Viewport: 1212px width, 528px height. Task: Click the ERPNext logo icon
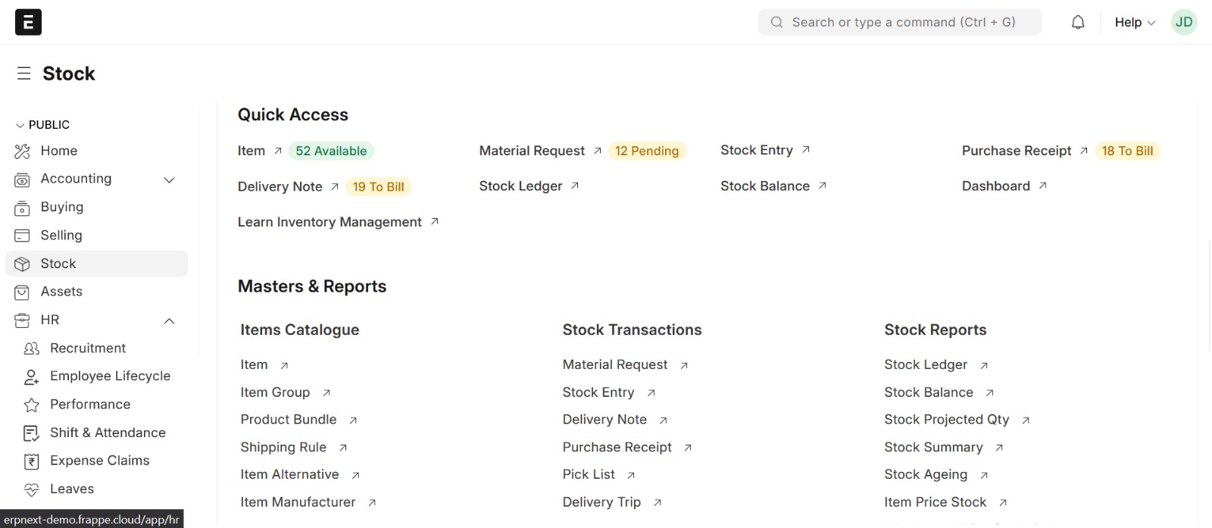[28, 22]
